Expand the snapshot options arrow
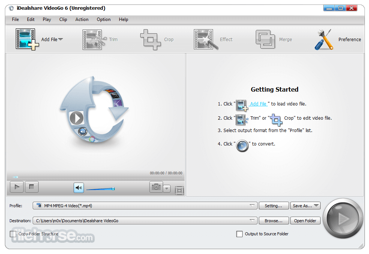Viewport: 369px width, 254px height. [x=166, y=188]
